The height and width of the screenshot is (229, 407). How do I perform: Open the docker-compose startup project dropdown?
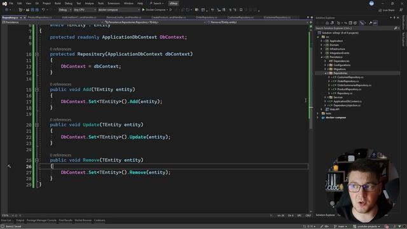click(x=119, y=10)
